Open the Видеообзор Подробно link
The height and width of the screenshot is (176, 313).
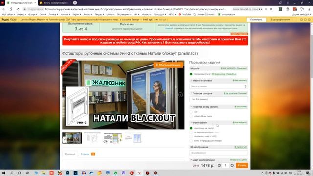point(224,74)
